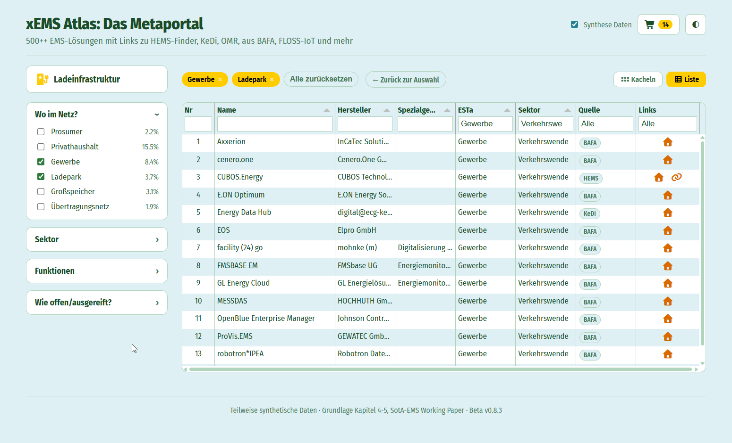Open homepage icon for Axxerion row
This screenshot has width=732, height=443.
pyautogui.click(x=667, y=142)
